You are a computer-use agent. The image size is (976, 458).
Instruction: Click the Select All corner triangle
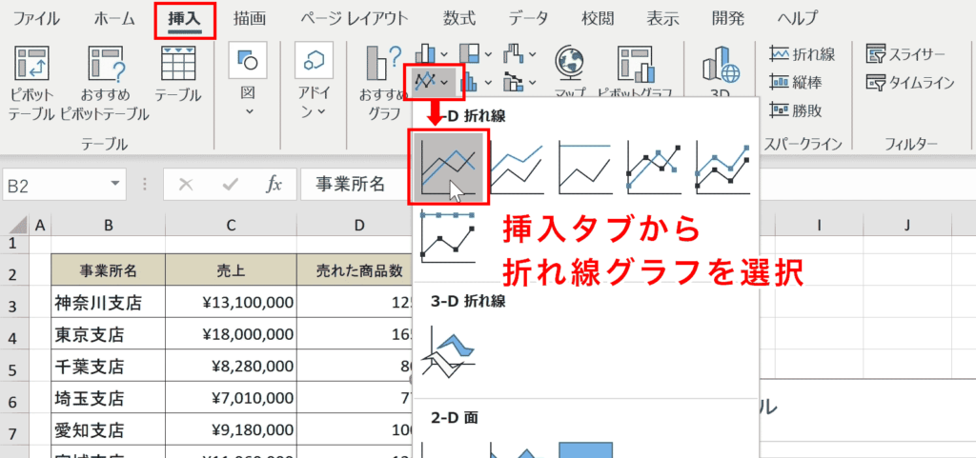click(19, 225)
